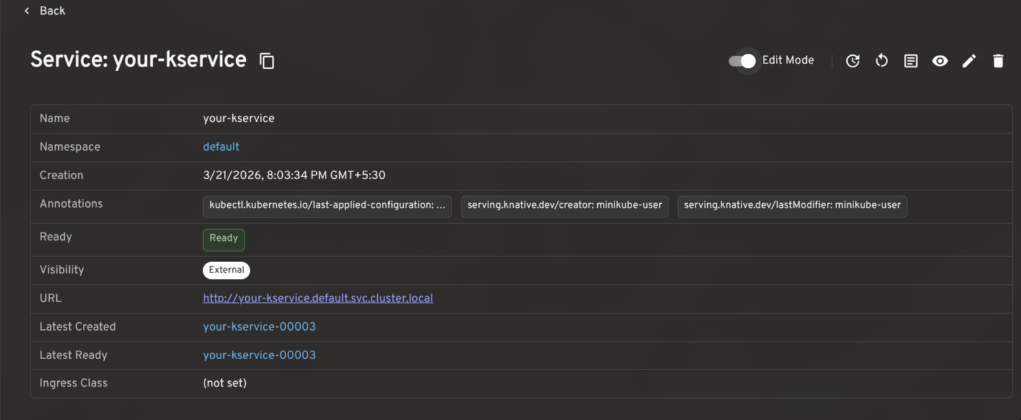Click the Ingress Class row label
1021x420 pixels.
click(74, 383)
